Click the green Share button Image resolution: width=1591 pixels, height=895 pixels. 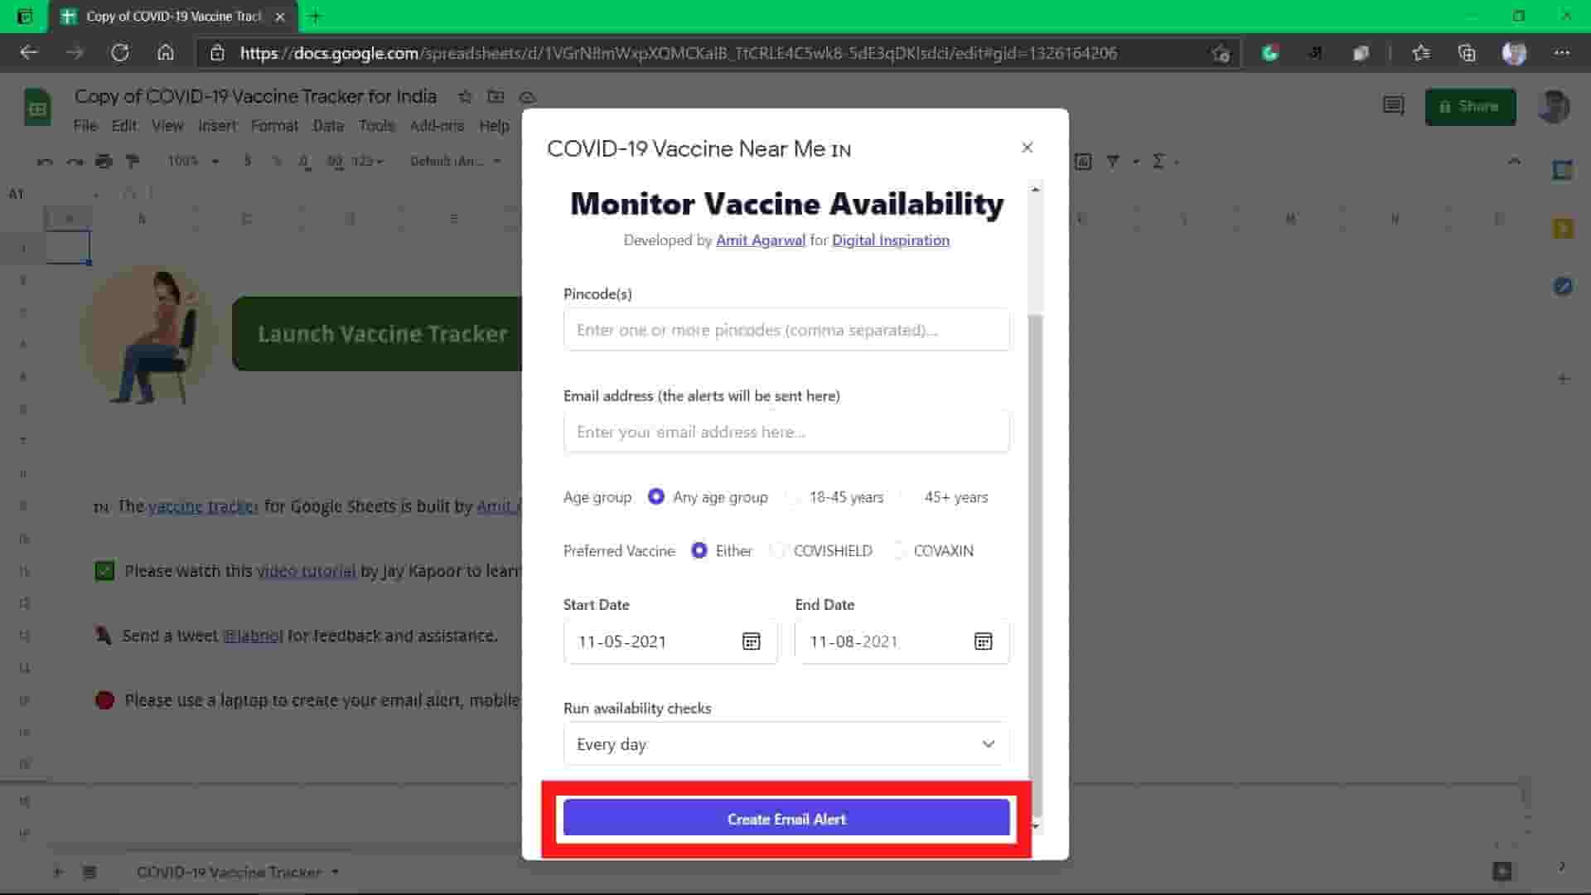[x=1470, y=107]
